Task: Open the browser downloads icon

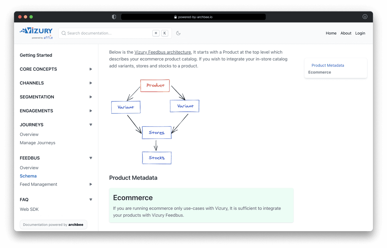Action: pos(365,17)
